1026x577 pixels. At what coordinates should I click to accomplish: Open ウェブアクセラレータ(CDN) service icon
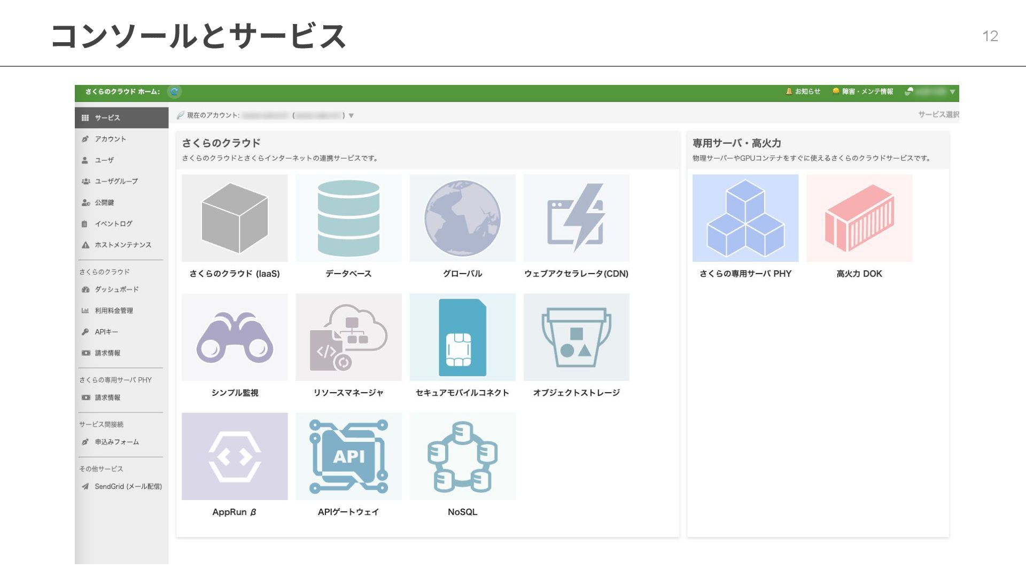pos(576,218)
